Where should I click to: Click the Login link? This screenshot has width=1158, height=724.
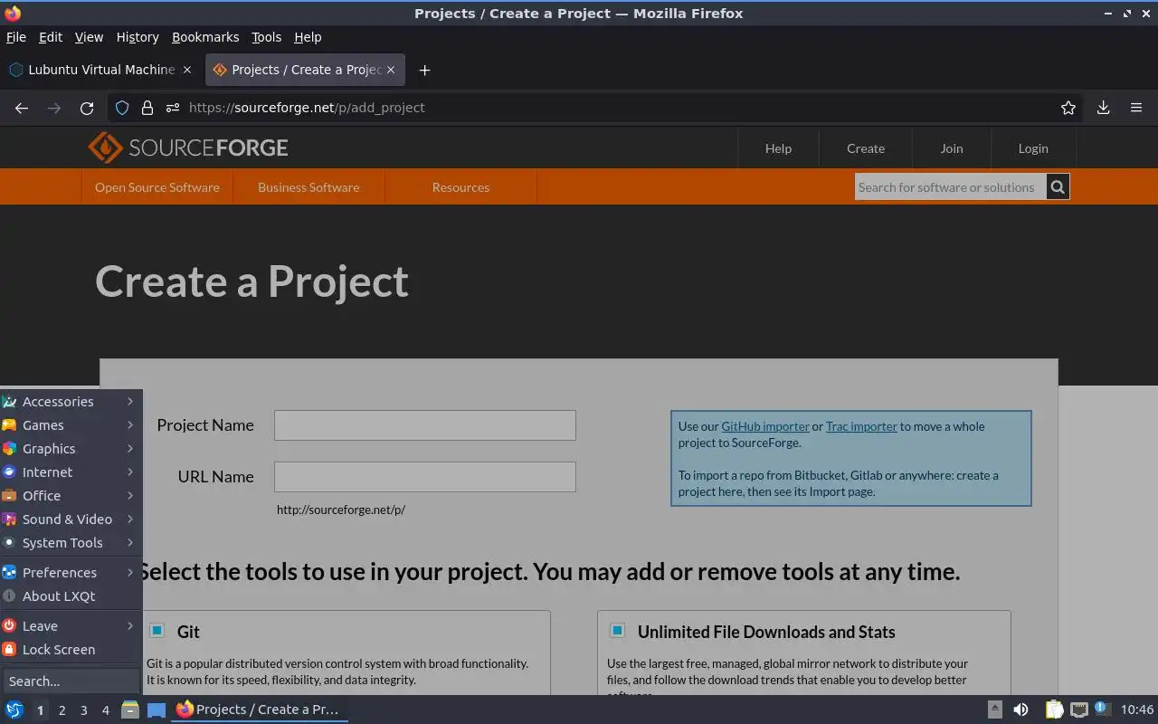coord(1033,148)
